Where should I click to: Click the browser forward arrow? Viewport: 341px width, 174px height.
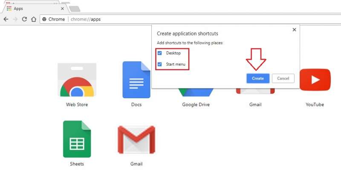pyautogui.click(x=15, y=19)
